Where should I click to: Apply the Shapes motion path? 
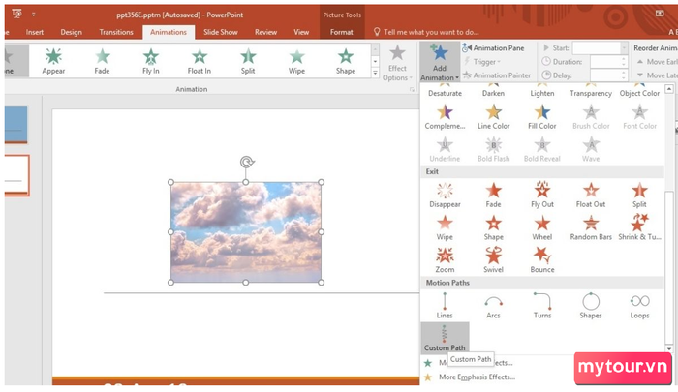coord(591,306)
